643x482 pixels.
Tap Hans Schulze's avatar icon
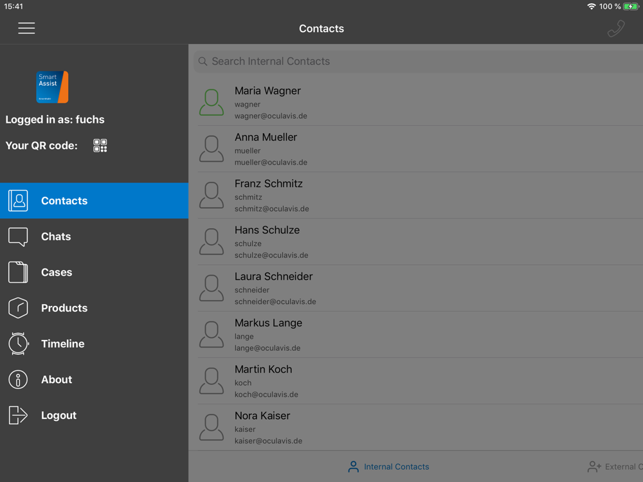[212, 242]
